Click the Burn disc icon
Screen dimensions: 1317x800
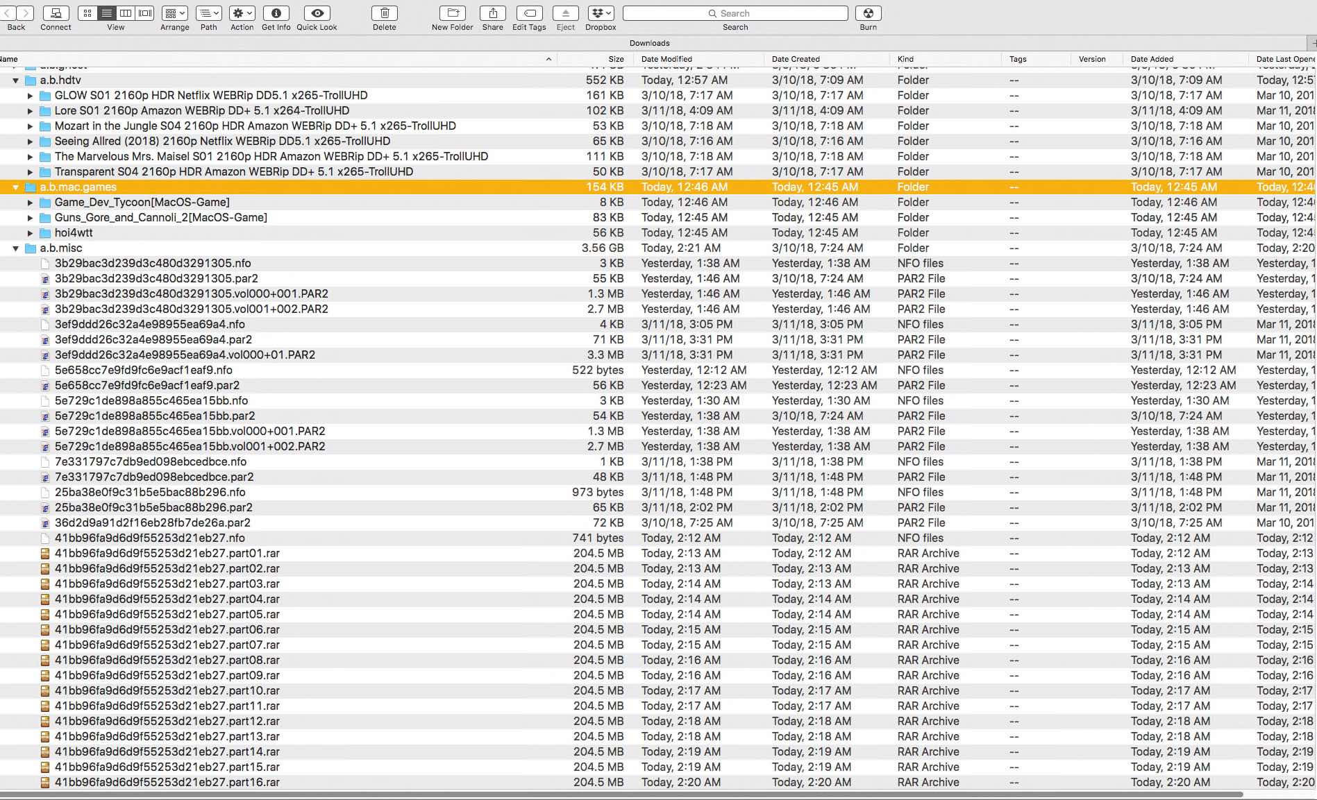tap(868, 13)
